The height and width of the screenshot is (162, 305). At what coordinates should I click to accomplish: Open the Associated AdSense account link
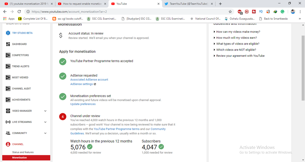(89, 79)
